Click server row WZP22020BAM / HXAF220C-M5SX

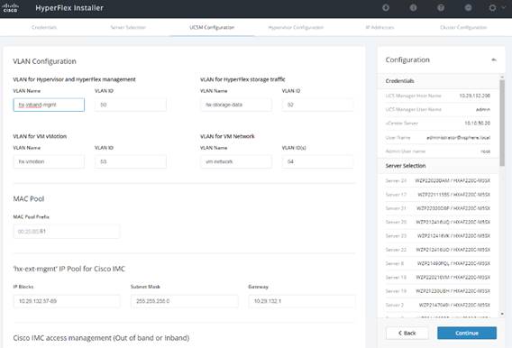pos(438,180)
